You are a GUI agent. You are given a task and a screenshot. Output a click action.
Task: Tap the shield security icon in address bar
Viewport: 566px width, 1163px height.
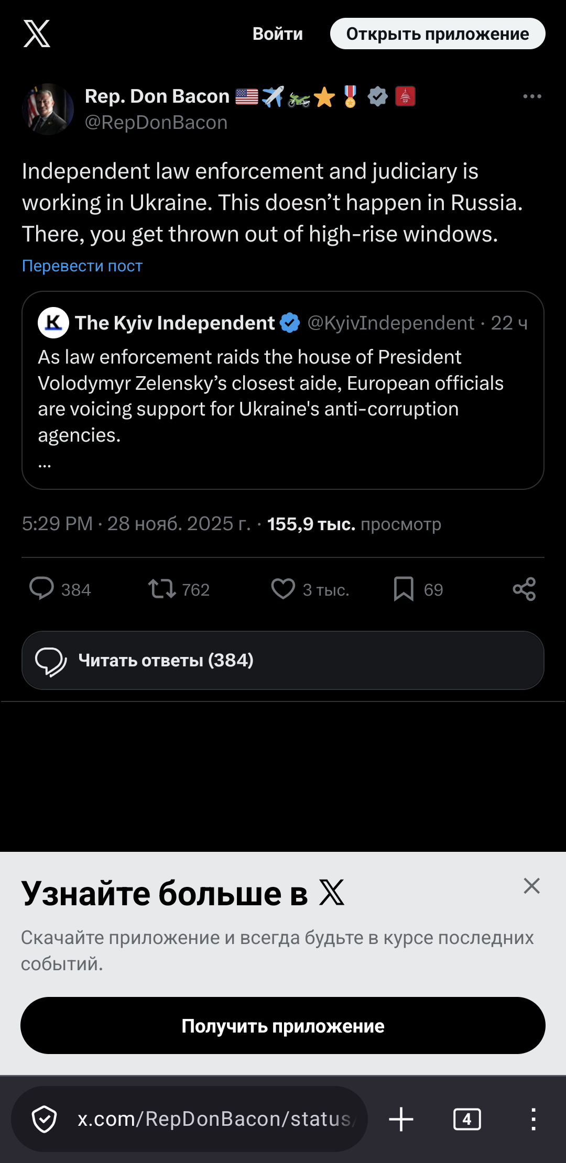[45, 1119]
